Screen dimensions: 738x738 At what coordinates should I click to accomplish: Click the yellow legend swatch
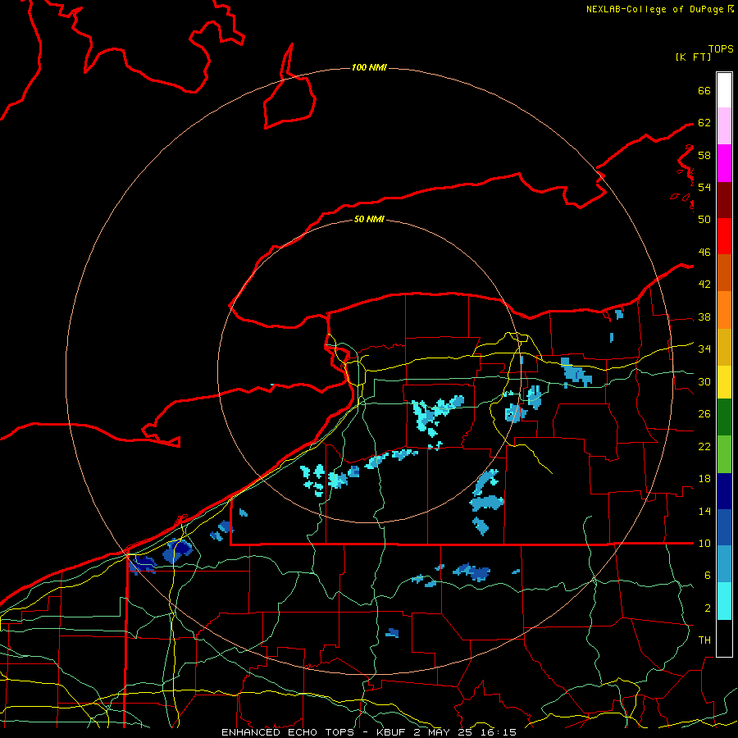pos(724,381)
